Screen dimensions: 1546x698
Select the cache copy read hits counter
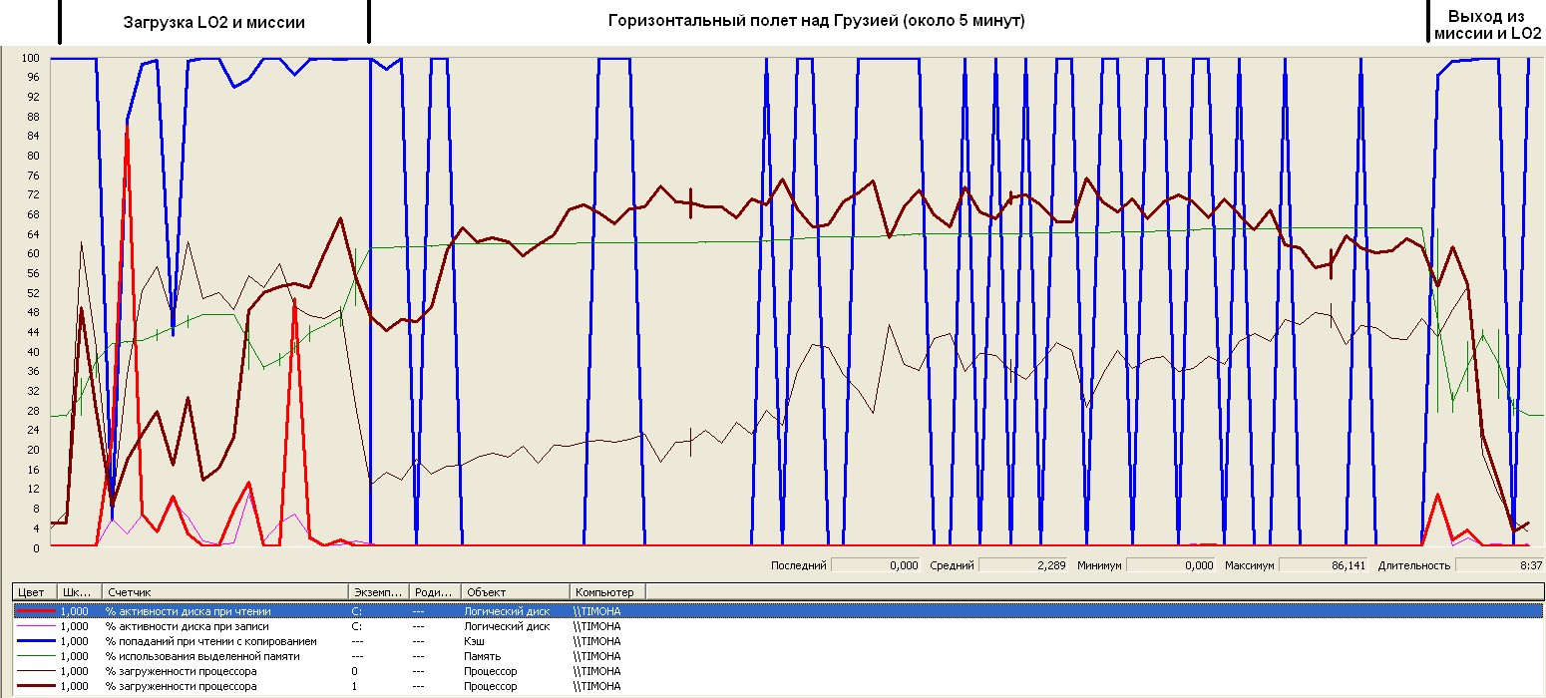pos(210,641)
